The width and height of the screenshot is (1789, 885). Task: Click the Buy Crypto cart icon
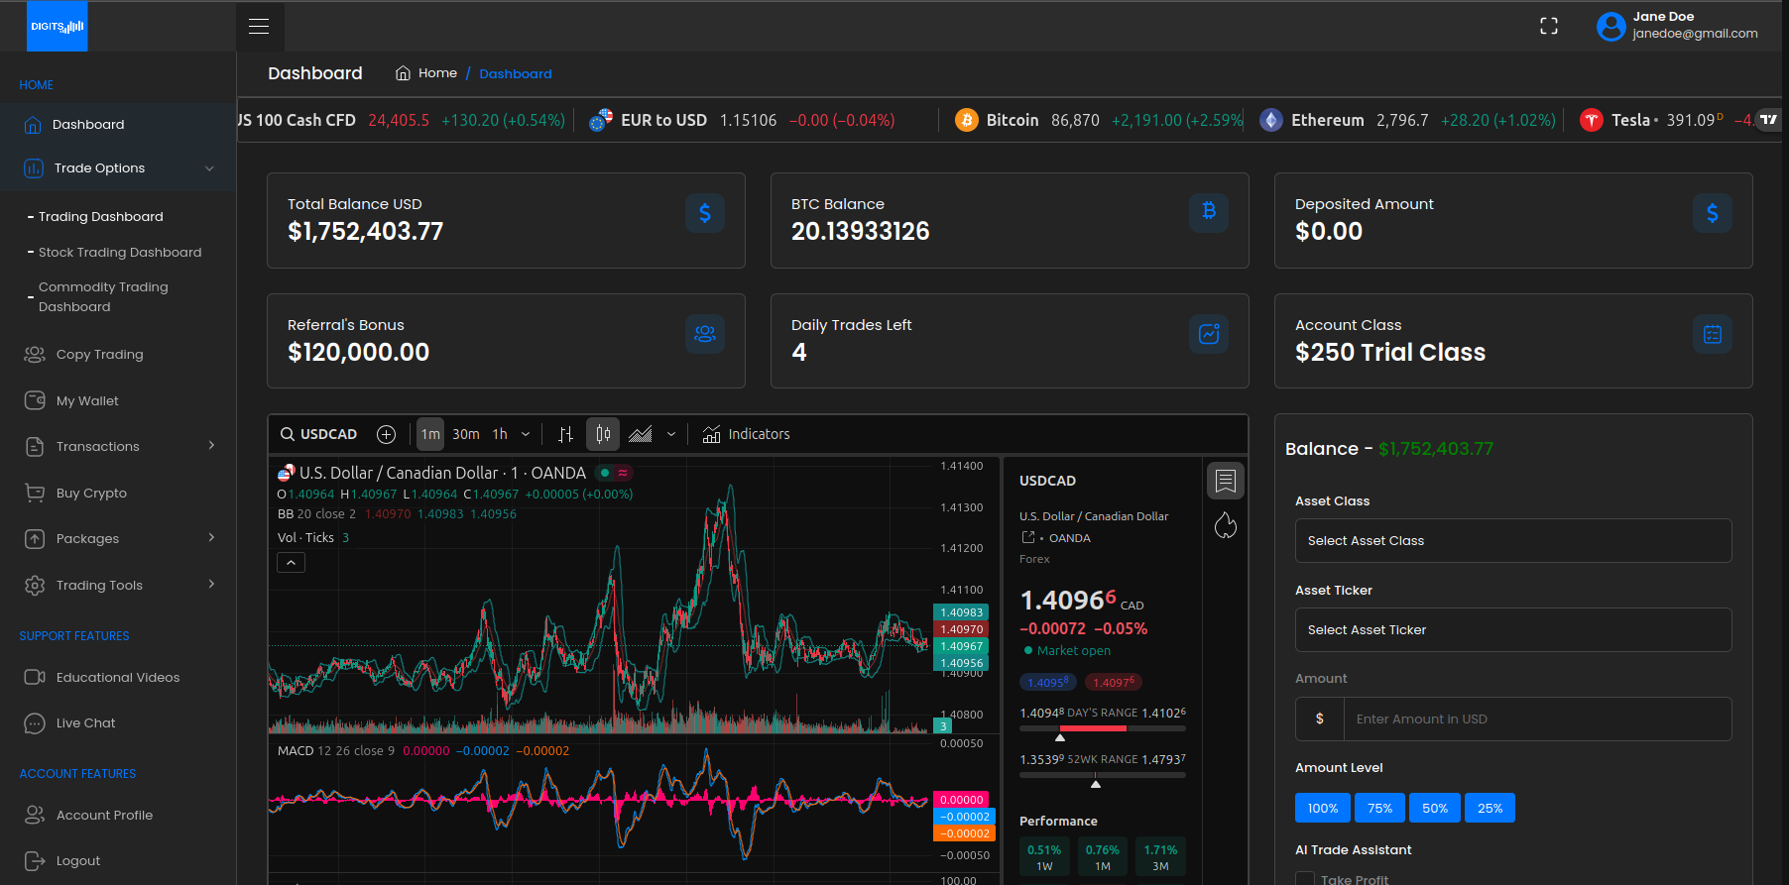click(35, 493)
